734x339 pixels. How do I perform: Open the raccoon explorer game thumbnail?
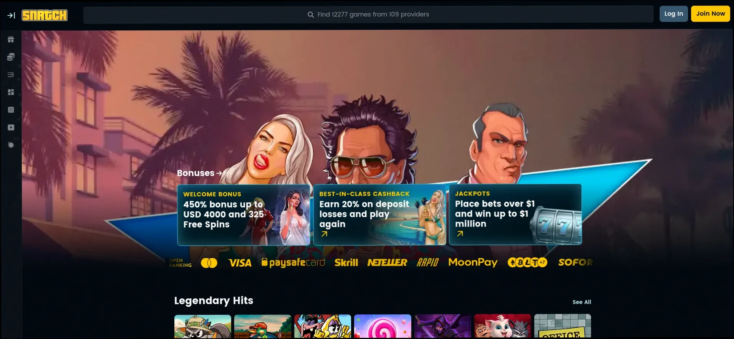203,327
